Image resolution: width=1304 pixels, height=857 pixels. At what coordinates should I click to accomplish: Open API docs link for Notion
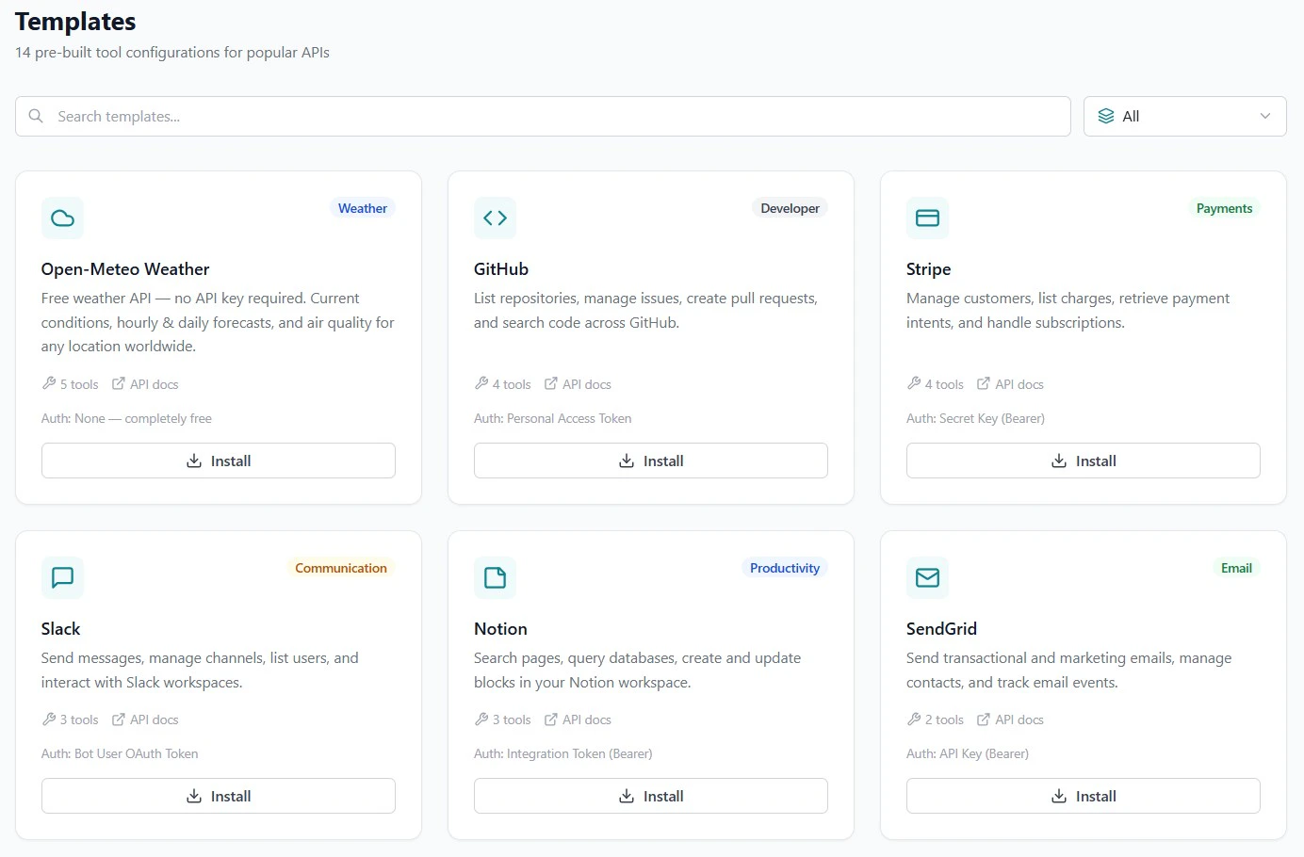coord(578,720)
